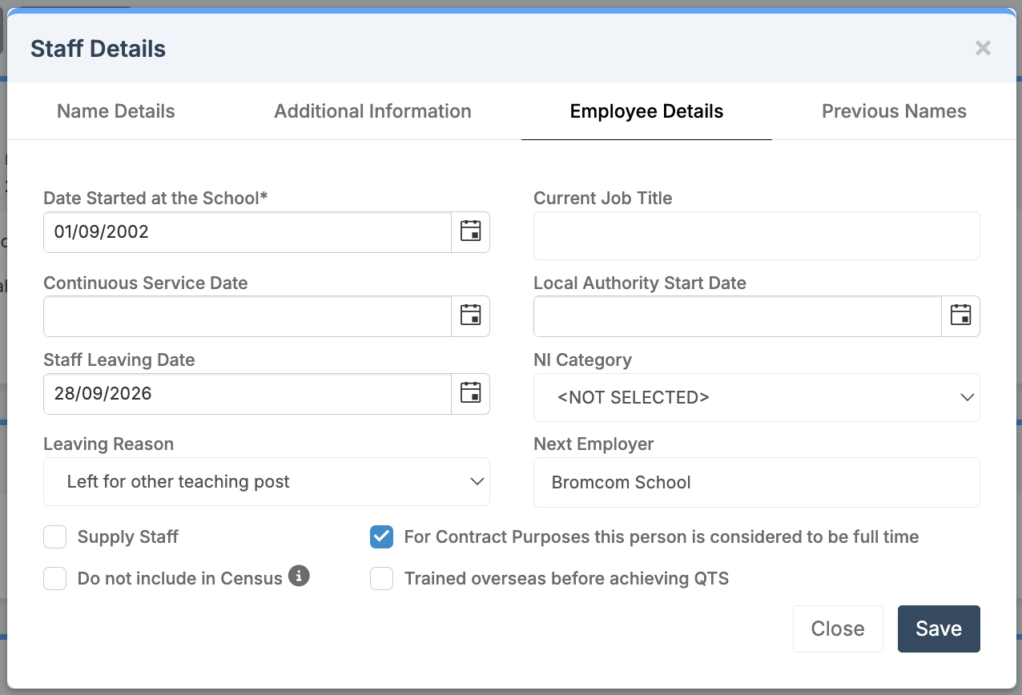Open the Additional Information tab
This screenshot has width=1022, height=695.
(x=373, y=111)
